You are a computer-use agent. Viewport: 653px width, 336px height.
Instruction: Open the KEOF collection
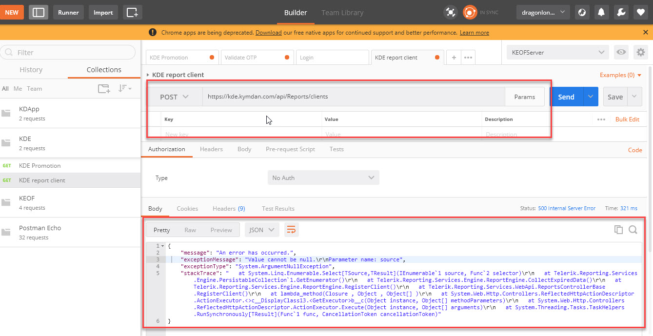[x=70, y=202]
